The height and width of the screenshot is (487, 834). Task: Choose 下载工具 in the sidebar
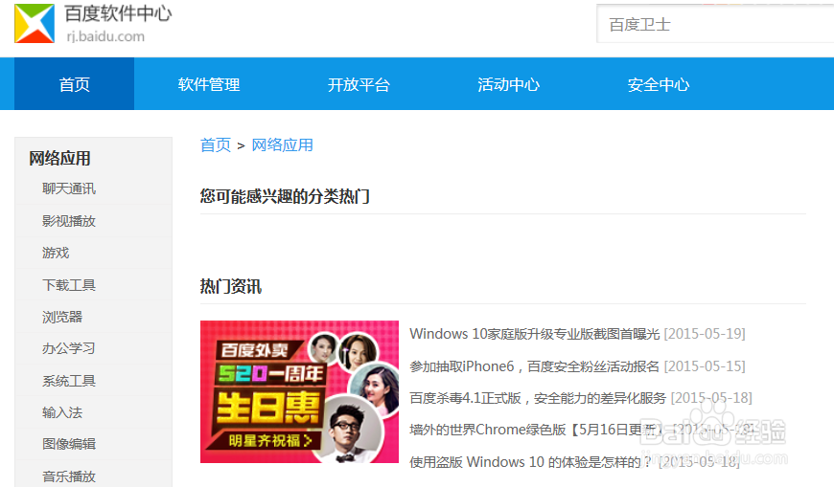(x=69, y=285)
